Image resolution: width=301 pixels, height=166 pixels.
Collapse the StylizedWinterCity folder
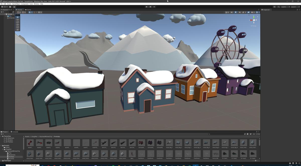click(4, 151)
